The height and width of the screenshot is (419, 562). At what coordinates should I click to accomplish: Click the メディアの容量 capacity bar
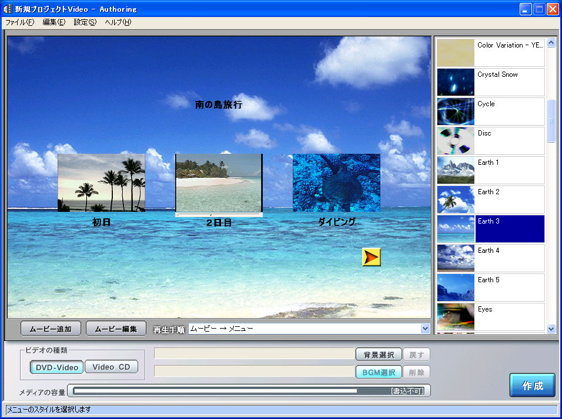pos(249,391)
